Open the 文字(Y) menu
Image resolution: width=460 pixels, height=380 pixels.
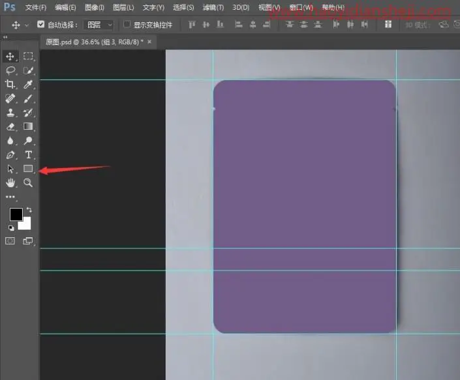pos(153,7)
